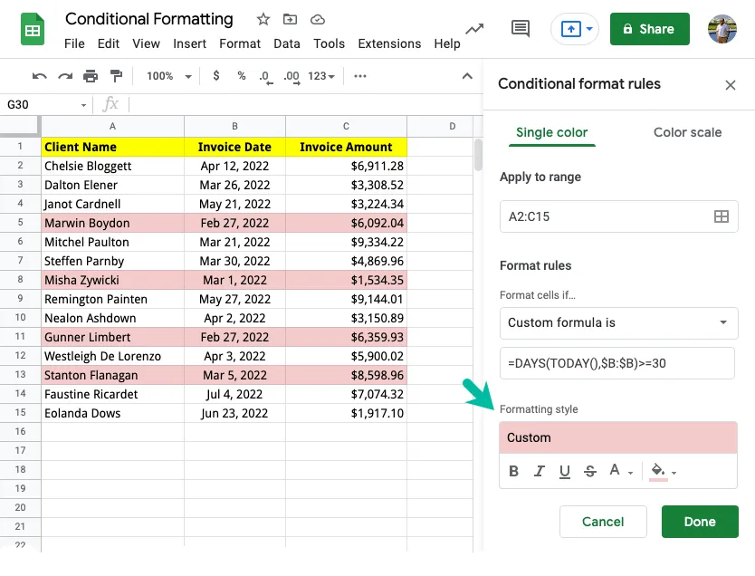Image resolution: width=755 pixels, height=576 pixels.
Task: Click the print icon
Action: [x=91, y=76]
